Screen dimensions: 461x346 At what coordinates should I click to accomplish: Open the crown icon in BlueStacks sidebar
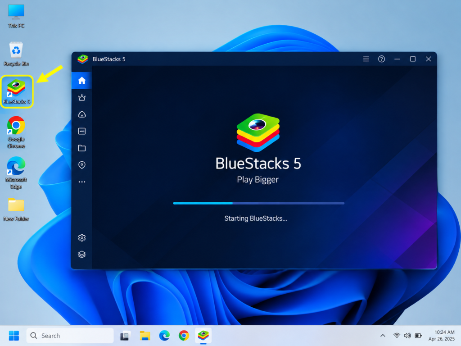[82, 97]
